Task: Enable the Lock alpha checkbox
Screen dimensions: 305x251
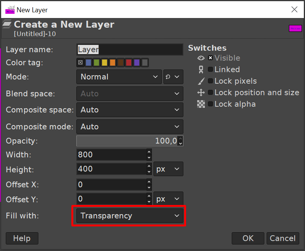Action: tap(210, 104)
